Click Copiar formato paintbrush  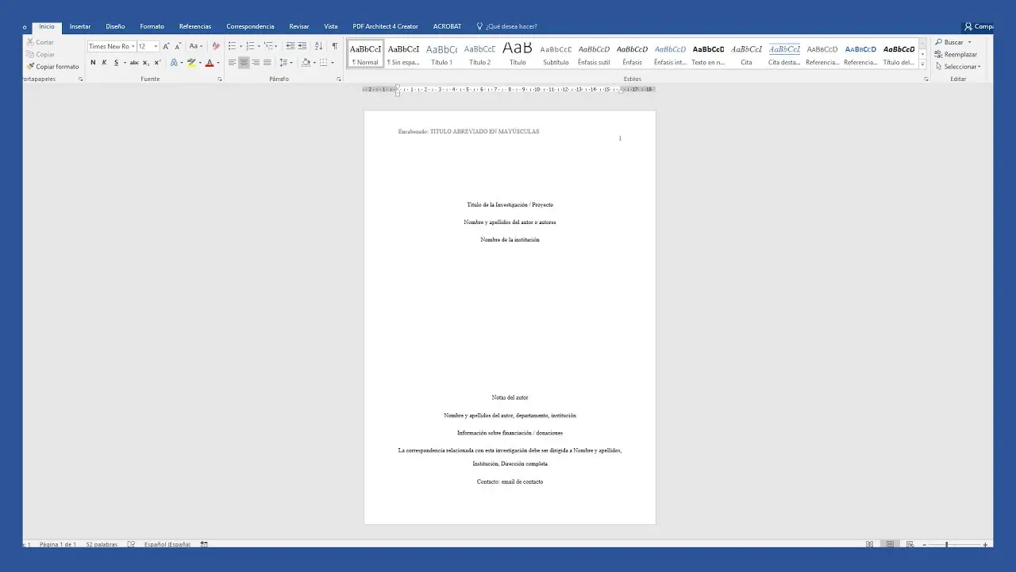pyautogui.click(x=52, y=67)
